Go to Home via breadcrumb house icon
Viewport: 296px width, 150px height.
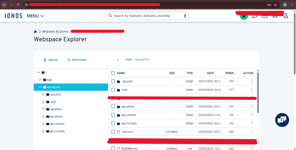[x=35, y=32]
